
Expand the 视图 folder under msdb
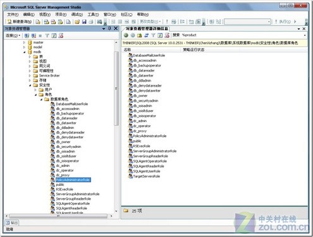coord(30,61)
